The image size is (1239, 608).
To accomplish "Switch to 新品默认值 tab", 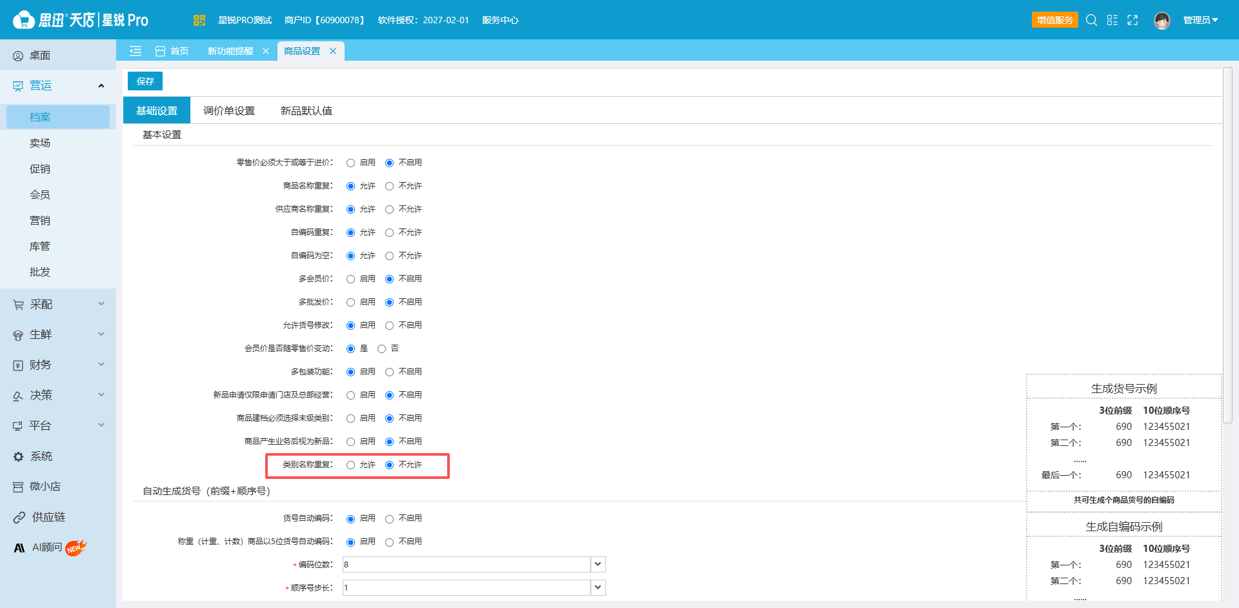I will pos(307,111).
